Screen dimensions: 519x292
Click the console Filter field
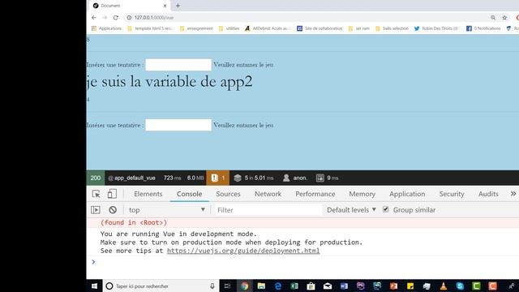click(268, 209)
